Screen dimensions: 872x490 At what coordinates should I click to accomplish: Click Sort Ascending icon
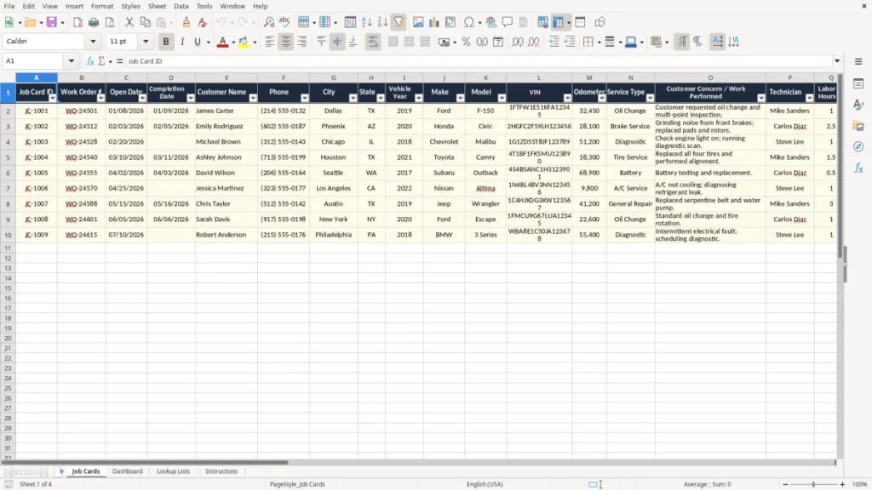coord(366,22)
